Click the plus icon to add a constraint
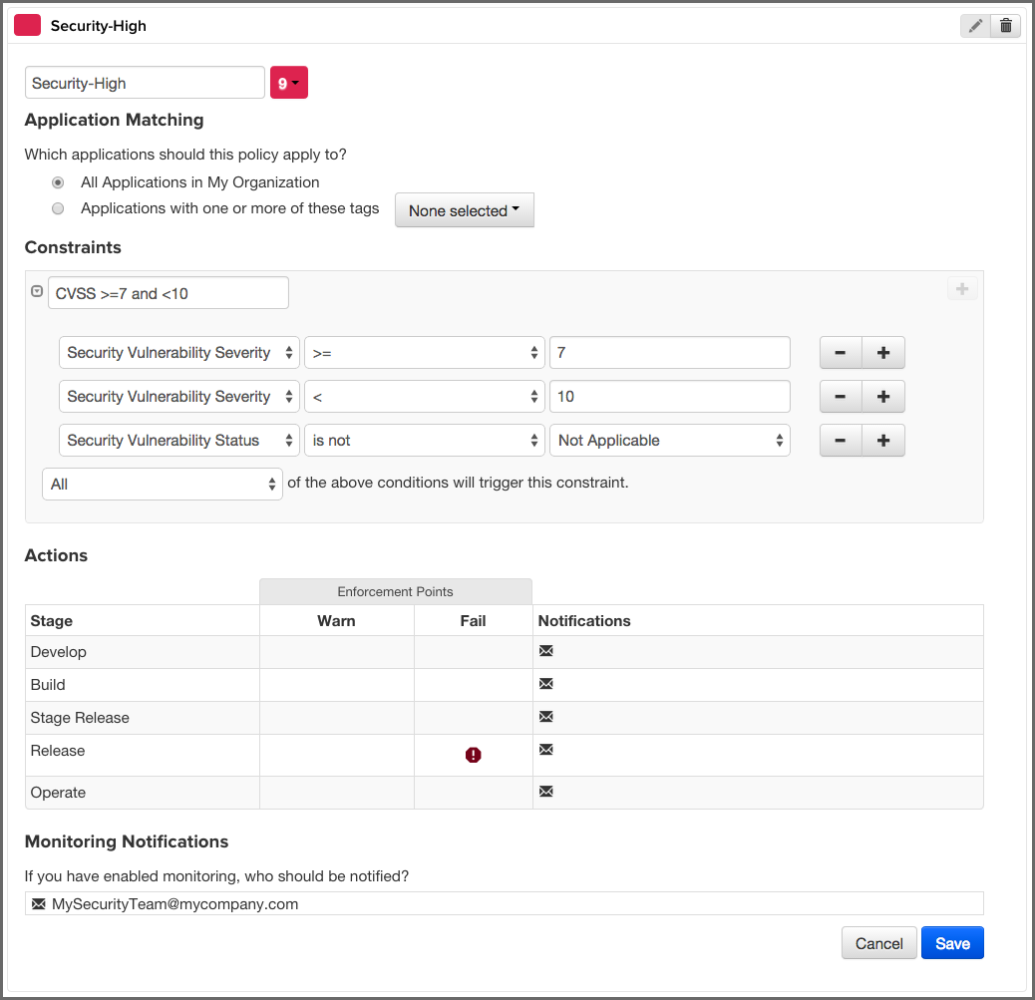1035x1000 pixels. pos(961,288)
